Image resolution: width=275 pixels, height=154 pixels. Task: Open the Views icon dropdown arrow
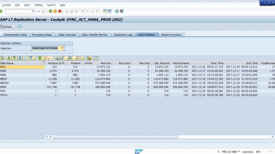(x=67, y=58)
